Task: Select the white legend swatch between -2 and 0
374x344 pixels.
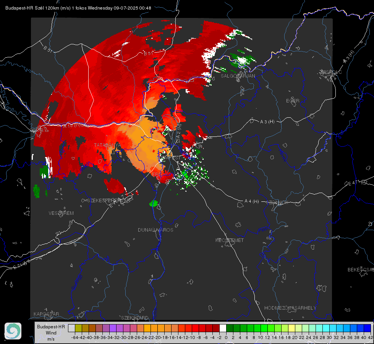Action: (x=223, y=328)
